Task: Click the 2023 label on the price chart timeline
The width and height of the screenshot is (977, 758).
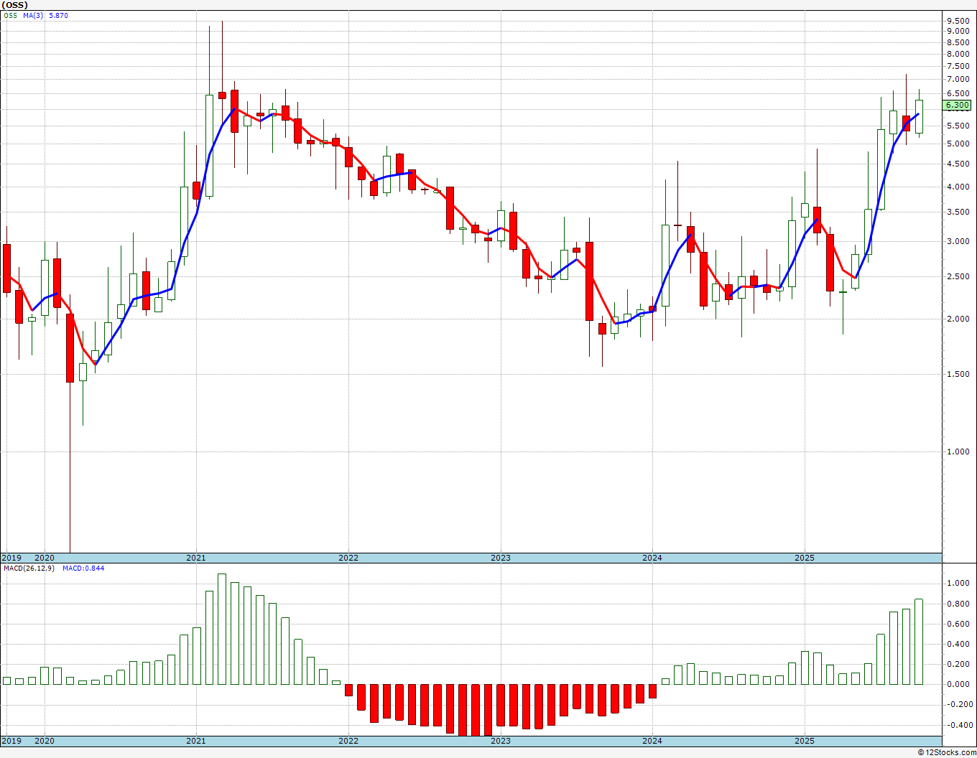Action: [x=501, y=558]
